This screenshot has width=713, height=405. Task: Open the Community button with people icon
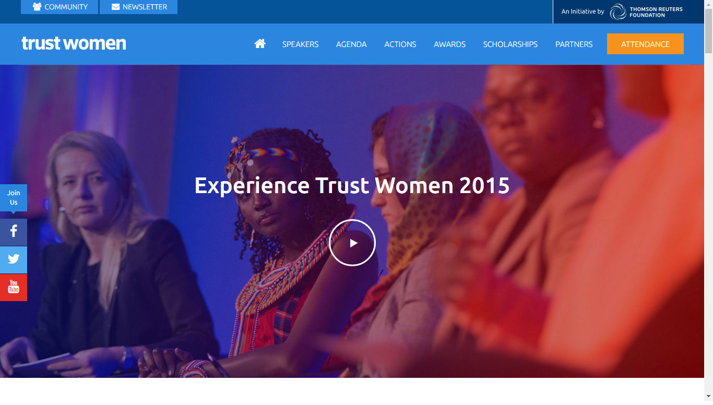[60, 7]
